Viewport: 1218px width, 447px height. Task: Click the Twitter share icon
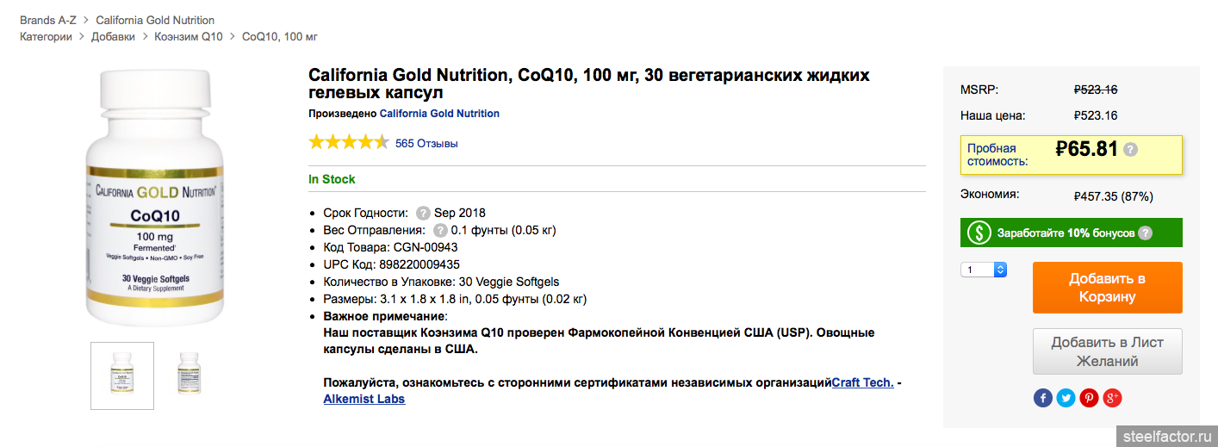pyautogui.click(x=1066, y=398)
